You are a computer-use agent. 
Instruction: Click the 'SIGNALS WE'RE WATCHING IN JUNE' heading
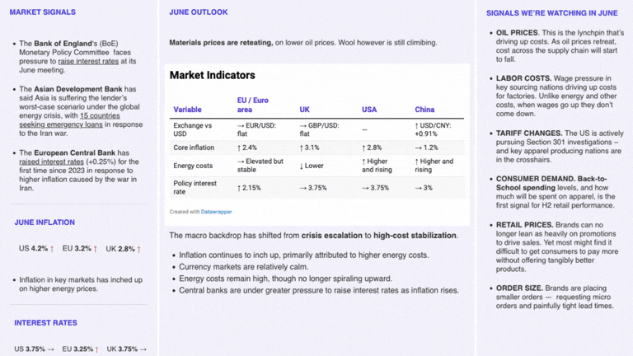[x=552, y=13]
